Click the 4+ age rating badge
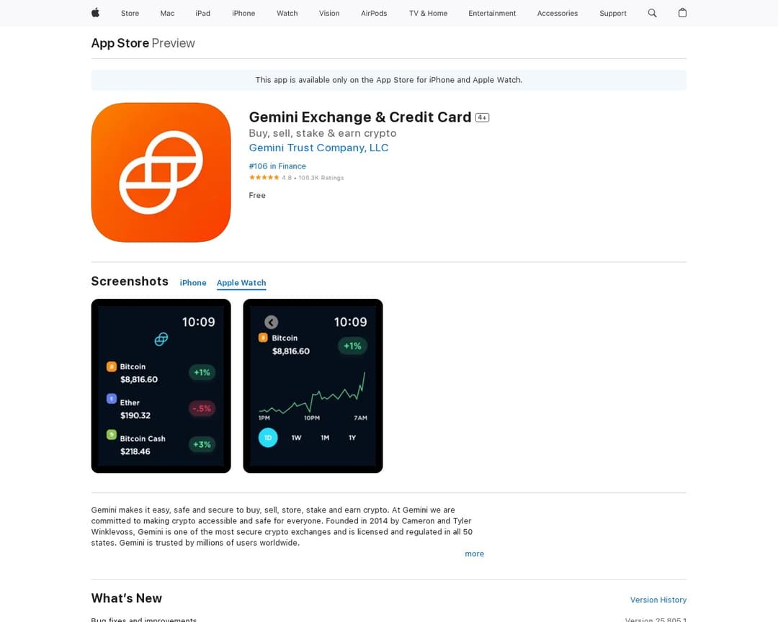Image resolution: width=778 pixels, height=622 pixels. [482, 117]
